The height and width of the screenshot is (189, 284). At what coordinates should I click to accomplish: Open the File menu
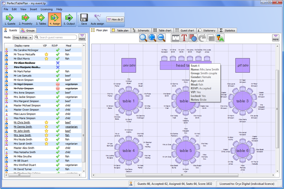point(6,9)
